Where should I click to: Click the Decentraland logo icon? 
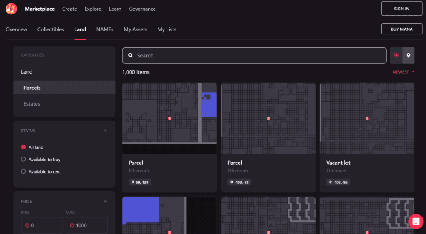pos(11,9)
